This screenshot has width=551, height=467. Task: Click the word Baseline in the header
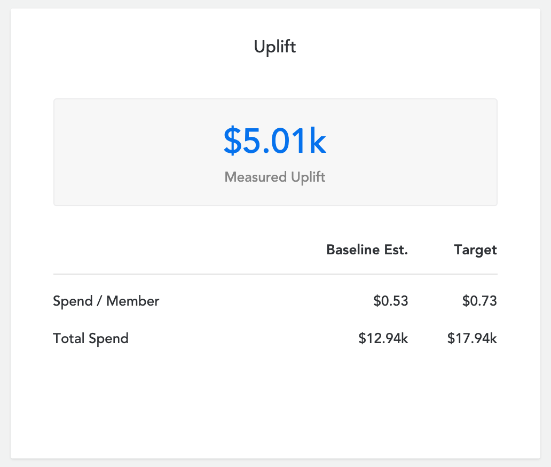pyautogui.click(x=353, y=250)
